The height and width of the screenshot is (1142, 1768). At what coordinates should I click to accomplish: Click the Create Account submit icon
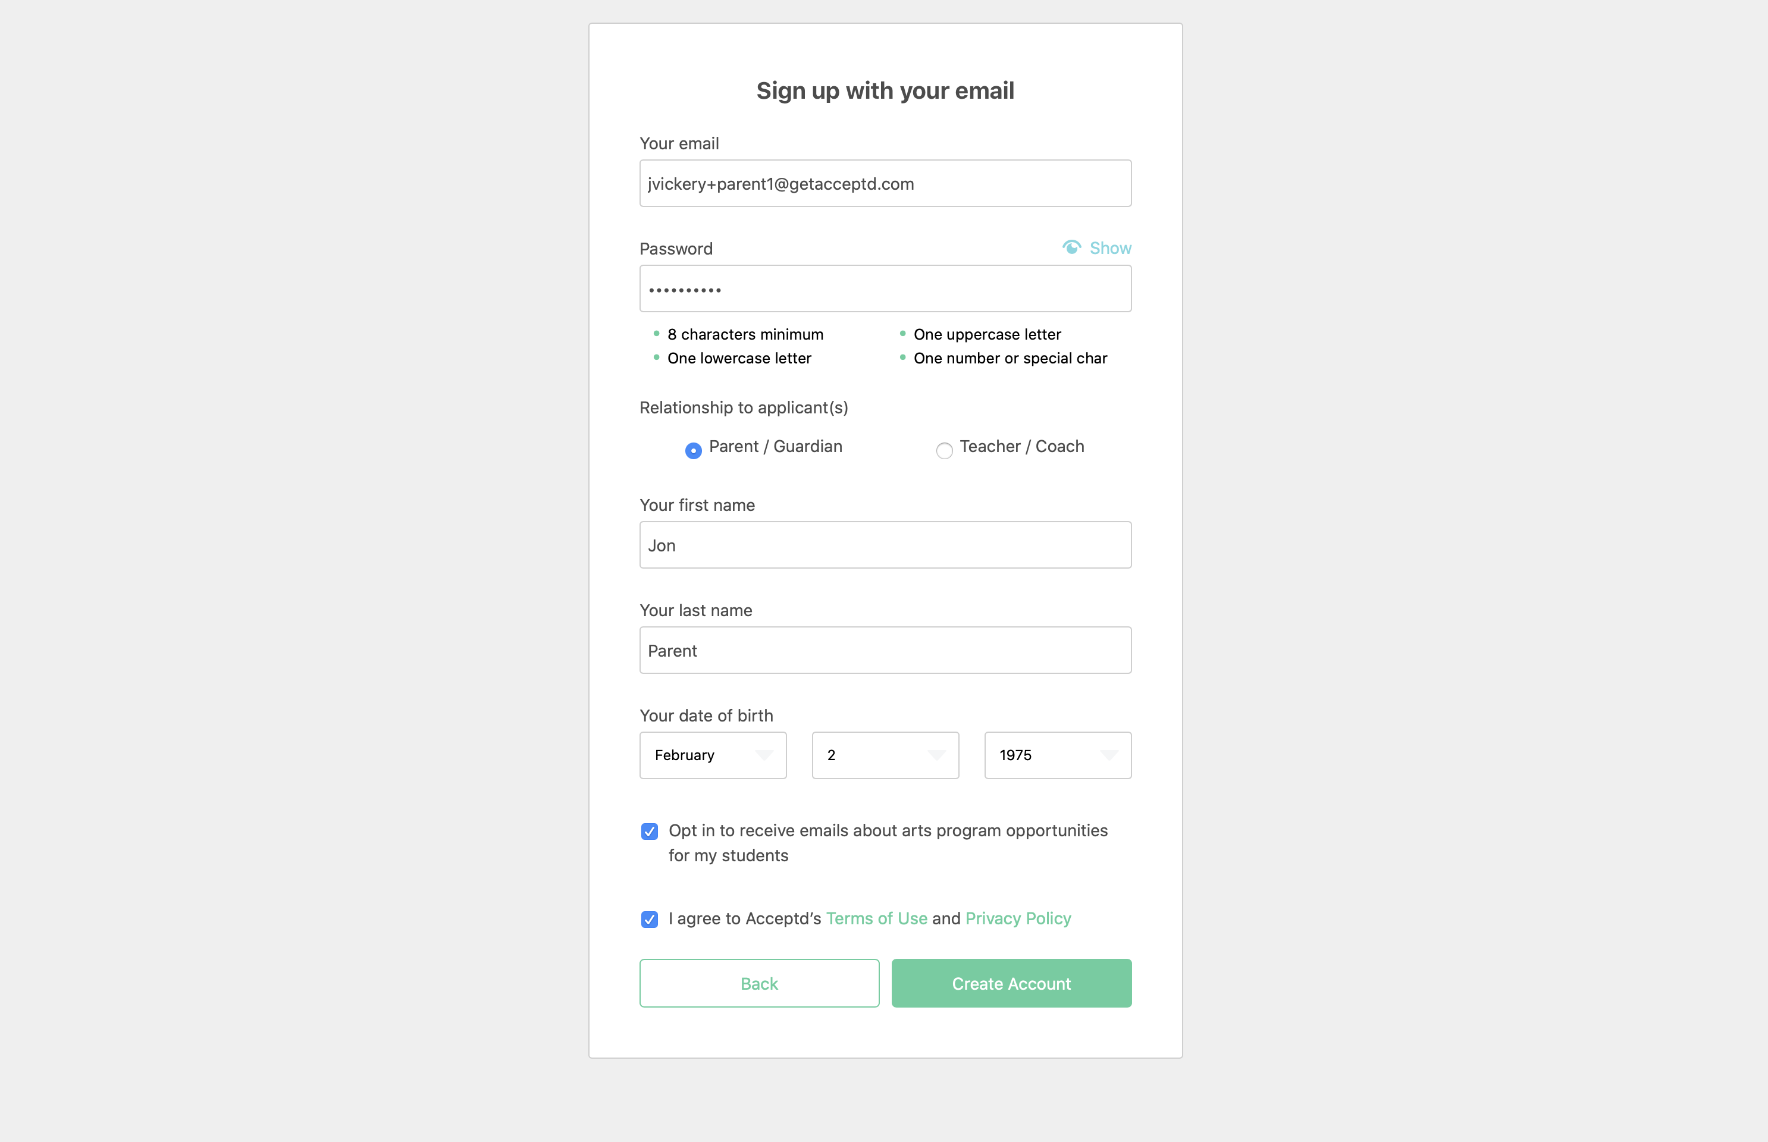(x=1010, y=982)
